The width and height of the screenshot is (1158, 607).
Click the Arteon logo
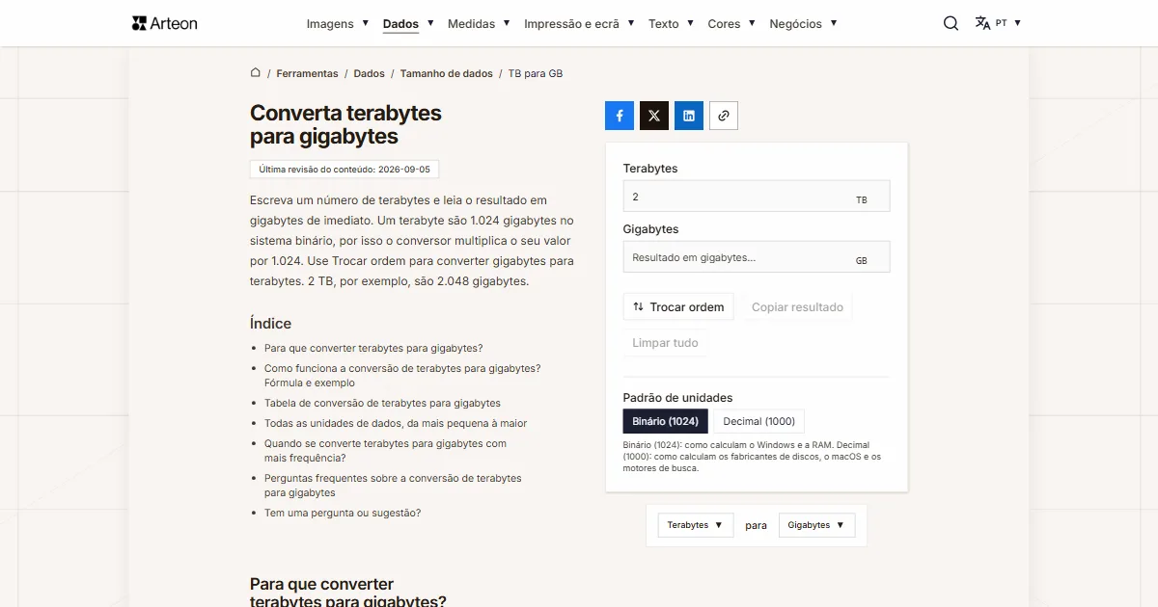[164, 23]
